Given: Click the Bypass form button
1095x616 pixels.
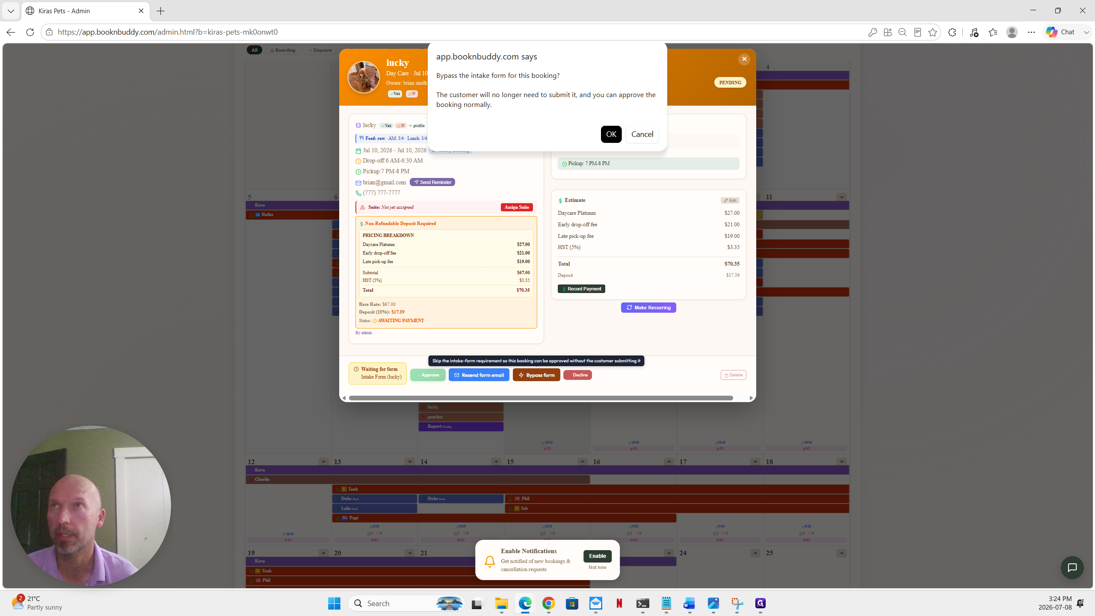Looking at the screenshot, I should click(536, 375).
